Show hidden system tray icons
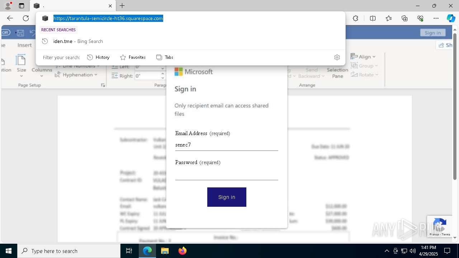 click(x=387, y=251)
